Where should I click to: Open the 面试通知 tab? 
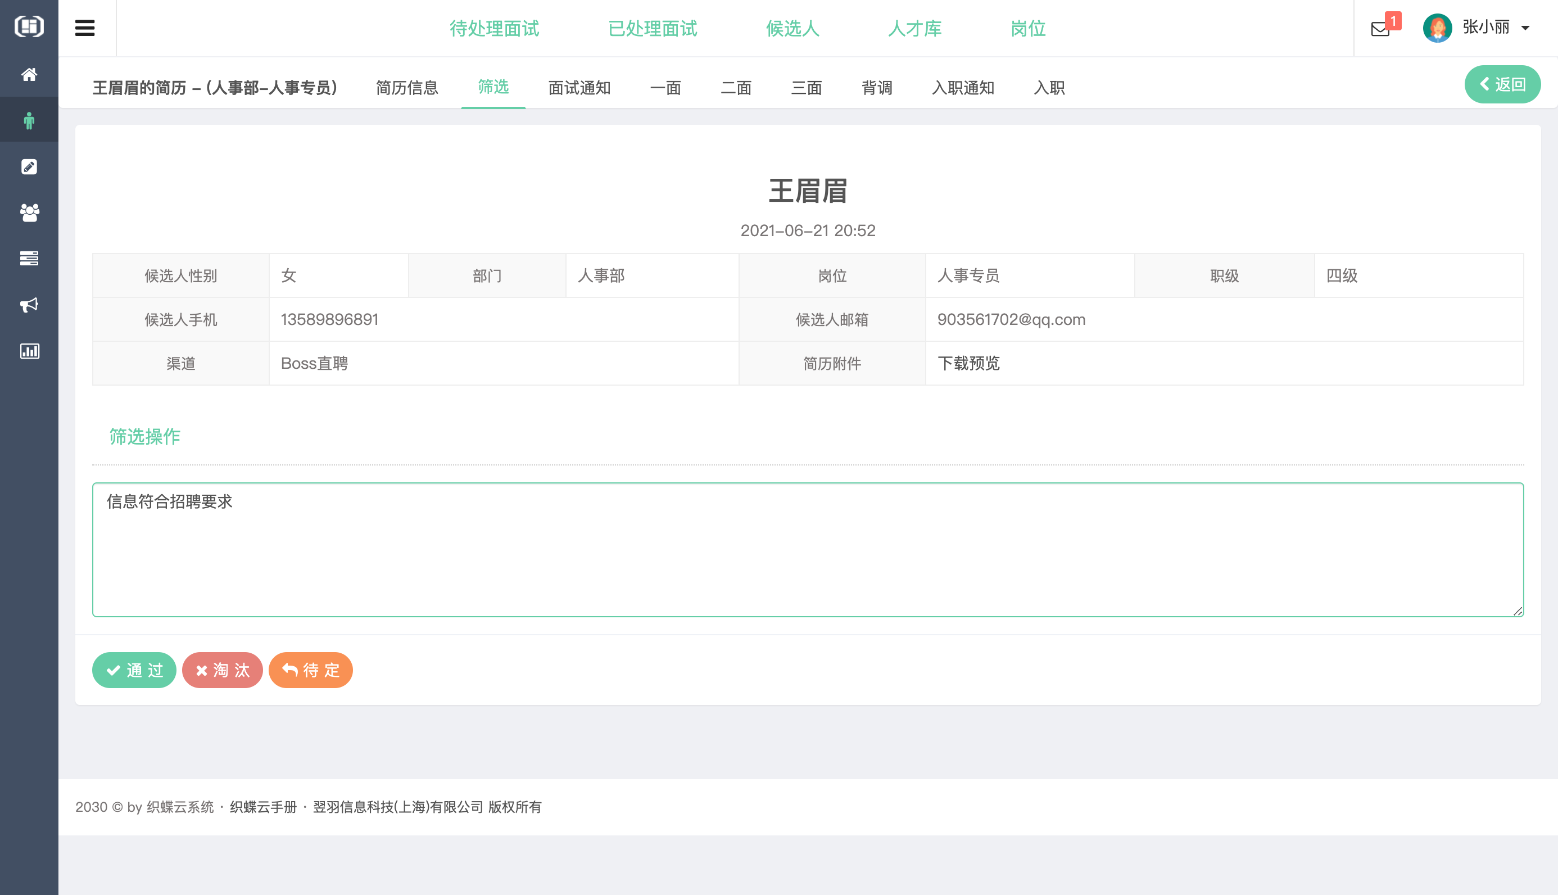(578, 88)
